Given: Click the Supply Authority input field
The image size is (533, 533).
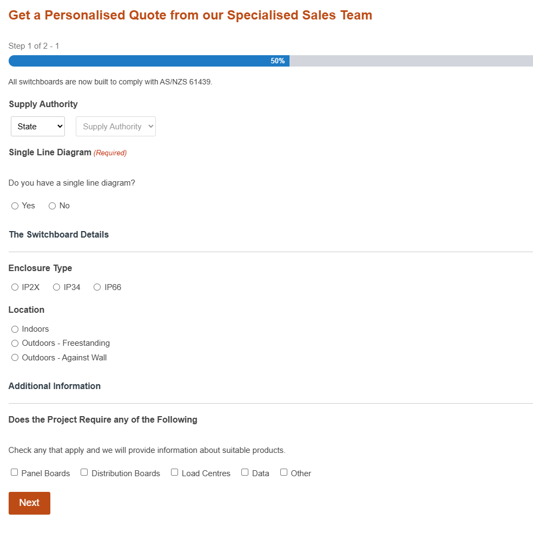Looking at the screenshot, I should (x=115, y=126).
